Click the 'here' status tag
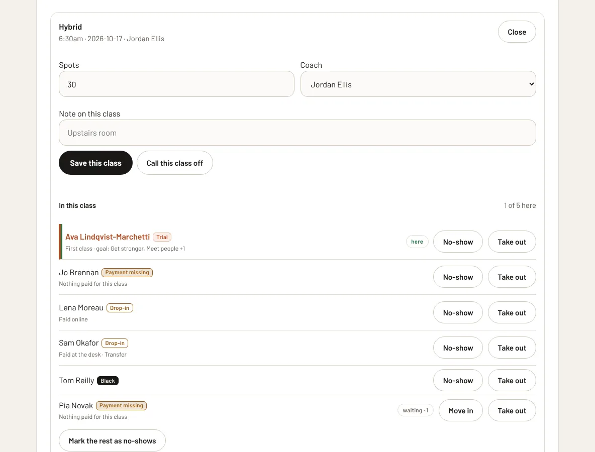This screenshot has height=452, width=595. (417, 242)
